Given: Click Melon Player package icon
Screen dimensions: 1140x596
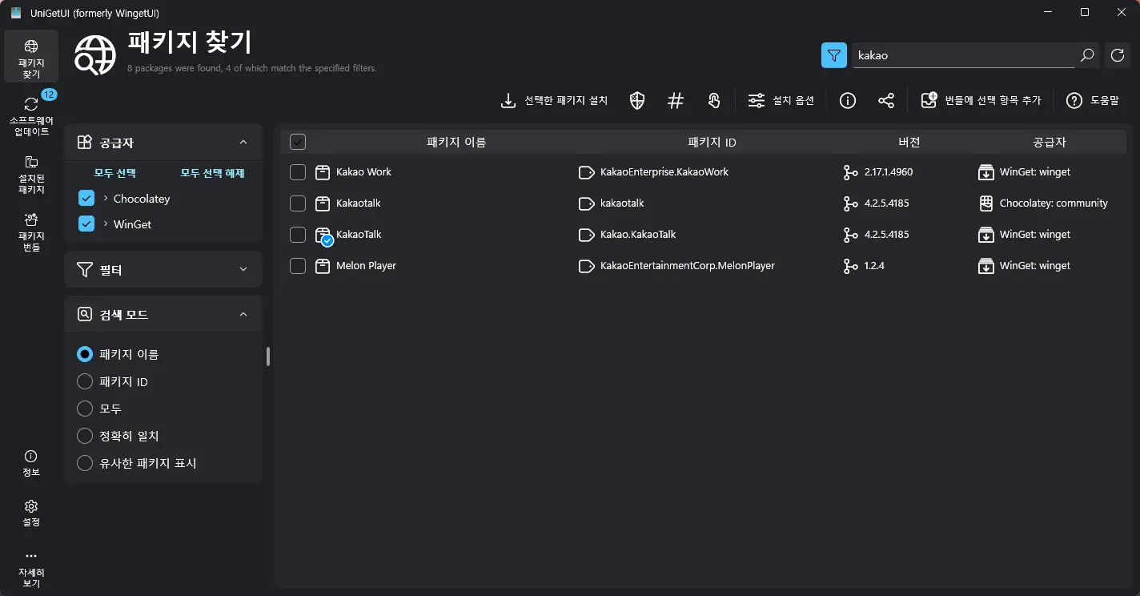Looking at the screenshot, I should click(x=323, y=266).
